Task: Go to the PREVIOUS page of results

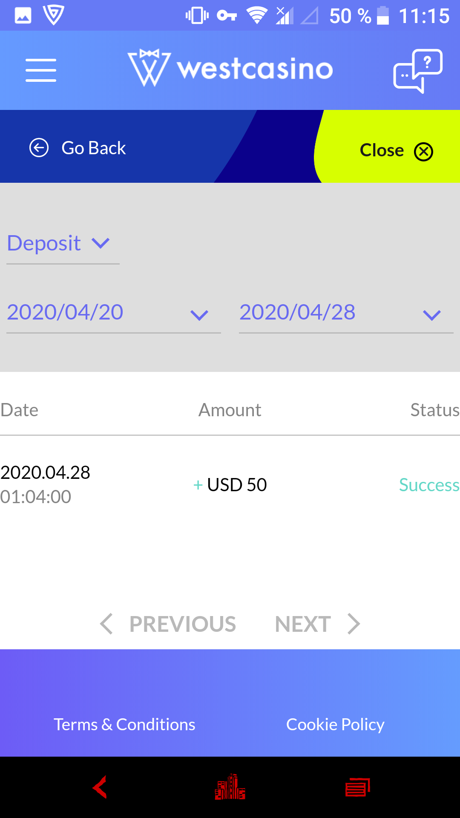Action: tap(168, 624)
